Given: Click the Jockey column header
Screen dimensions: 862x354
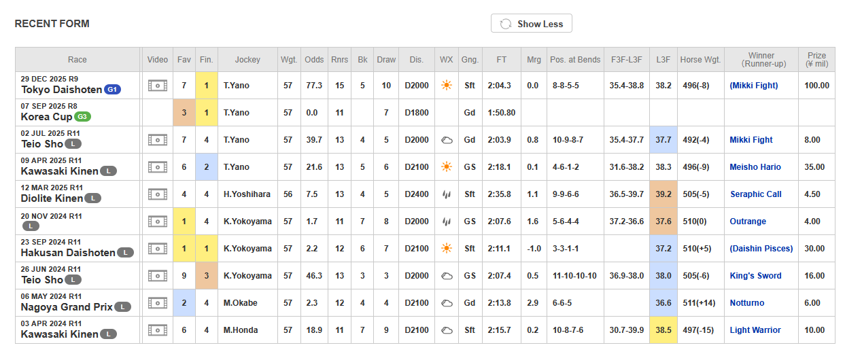Looking at the screenshot, I should 247,60.
